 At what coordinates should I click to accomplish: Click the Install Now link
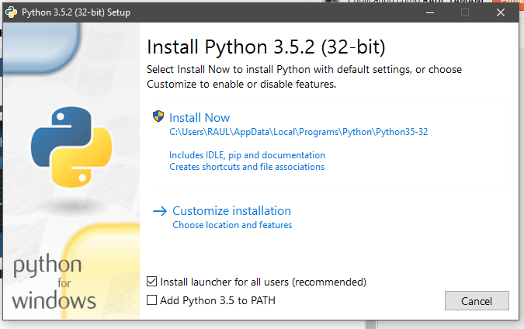click(200, 118)
